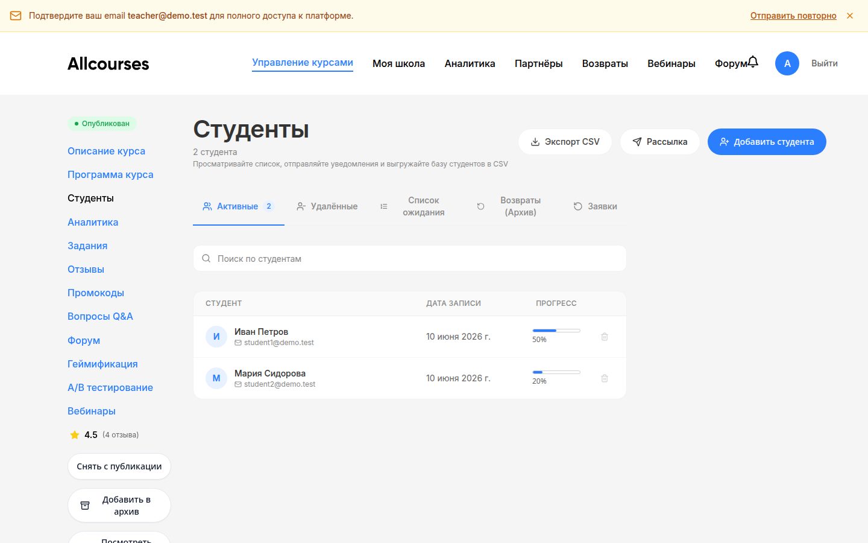The height and width of the screenshot is (543, 868).
Task: Click the Дата записи column header
Action: click(453, 303)
